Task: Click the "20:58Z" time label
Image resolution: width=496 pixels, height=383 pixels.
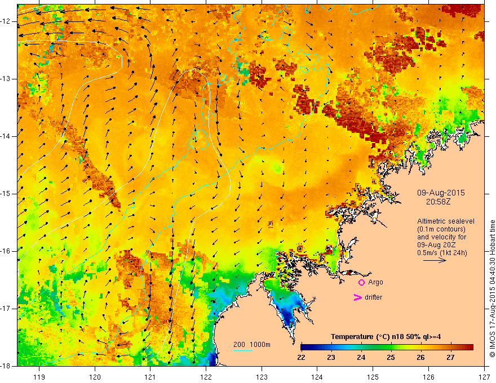Action: point(438,202)
